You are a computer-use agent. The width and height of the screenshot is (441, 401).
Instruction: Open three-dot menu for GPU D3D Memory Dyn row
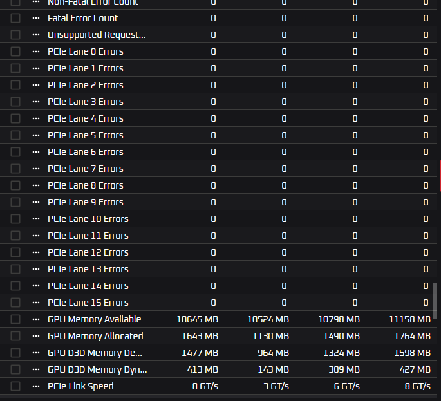click(35, 369)
